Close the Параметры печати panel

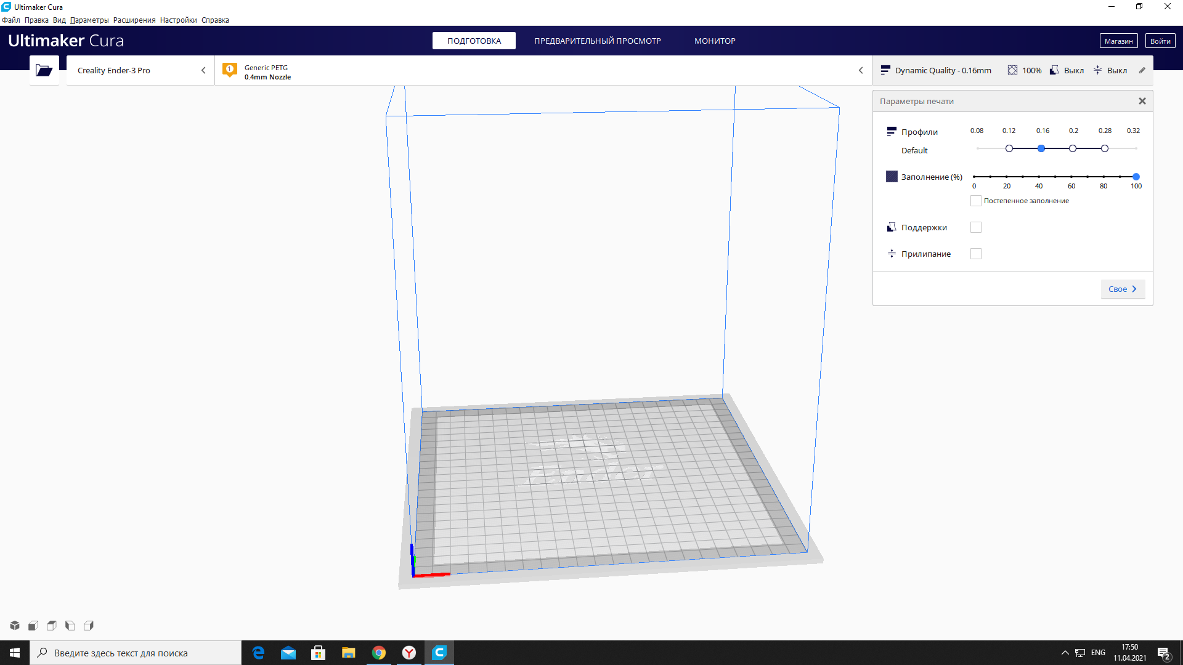(1142, 101)
